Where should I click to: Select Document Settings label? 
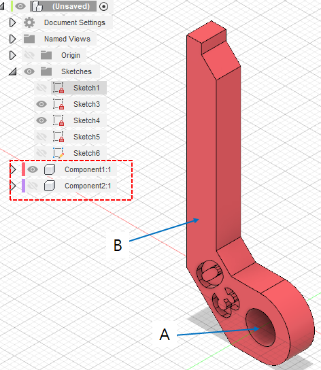[x=75, y=22]
